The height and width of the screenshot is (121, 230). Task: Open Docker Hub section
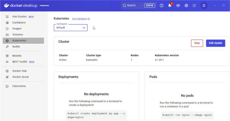pyautogui.click(x=23, y=71)
